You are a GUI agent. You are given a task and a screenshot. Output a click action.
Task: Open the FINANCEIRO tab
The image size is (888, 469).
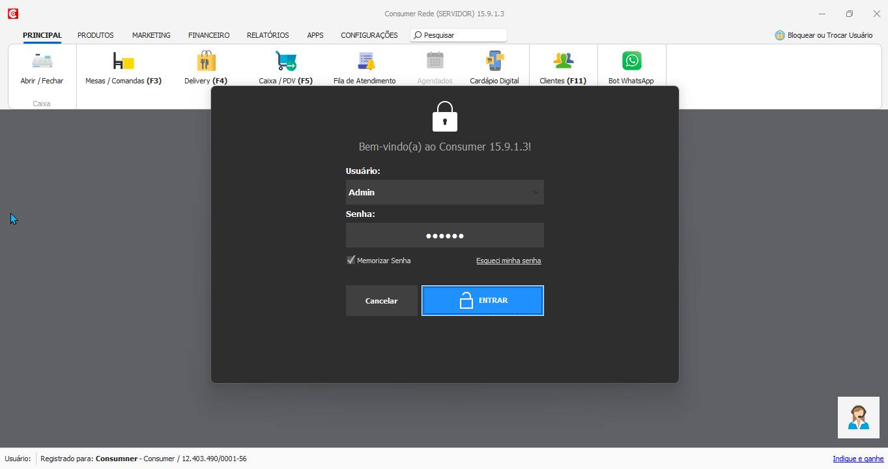tap(209, 35)
